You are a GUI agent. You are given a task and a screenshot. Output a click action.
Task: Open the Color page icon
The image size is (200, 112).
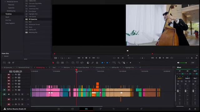tap(114, 109)
